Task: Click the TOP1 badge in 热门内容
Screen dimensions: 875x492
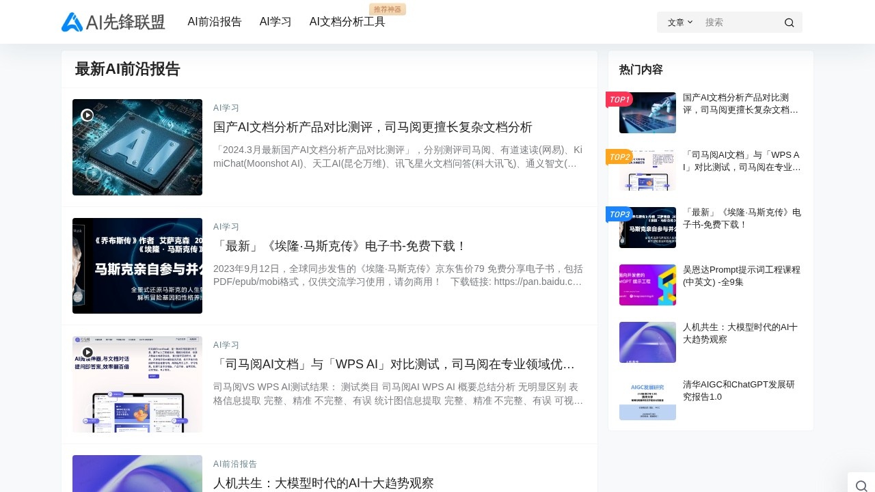Action: coord(619,99)
